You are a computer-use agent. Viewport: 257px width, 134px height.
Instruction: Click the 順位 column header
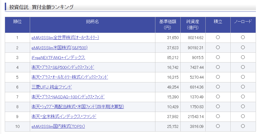(17, 22)
